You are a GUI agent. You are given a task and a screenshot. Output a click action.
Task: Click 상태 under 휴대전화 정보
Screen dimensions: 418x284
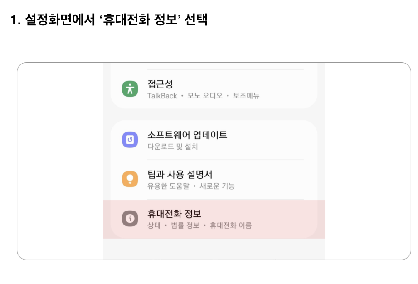(x=154, y=225)
